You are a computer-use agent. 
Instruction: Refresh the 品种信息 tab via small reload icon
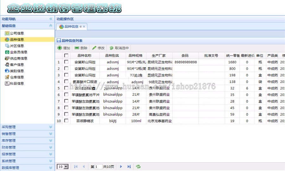[81, 27]
